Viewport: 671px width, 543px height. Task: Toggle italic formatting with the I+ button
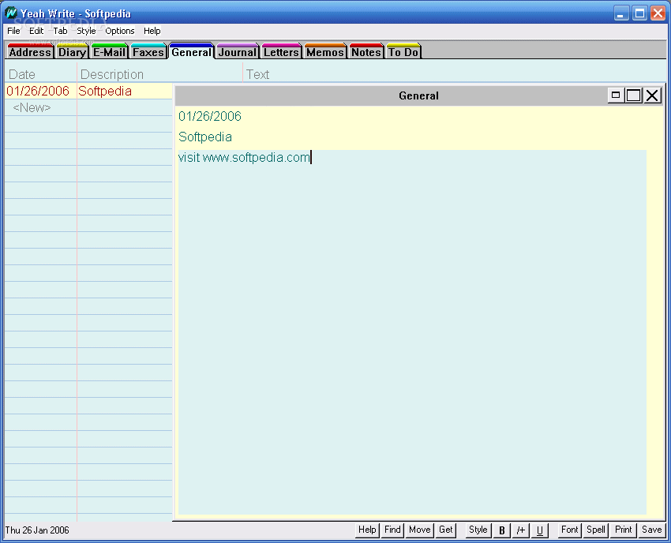coord(521,530)
